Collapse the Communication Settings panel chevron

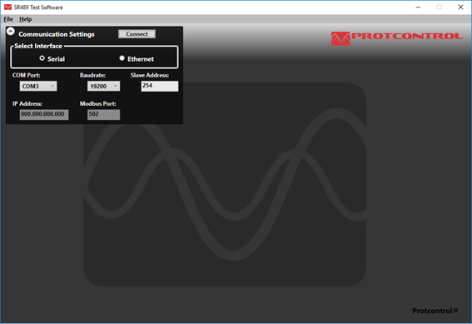(x=11, y=32)
